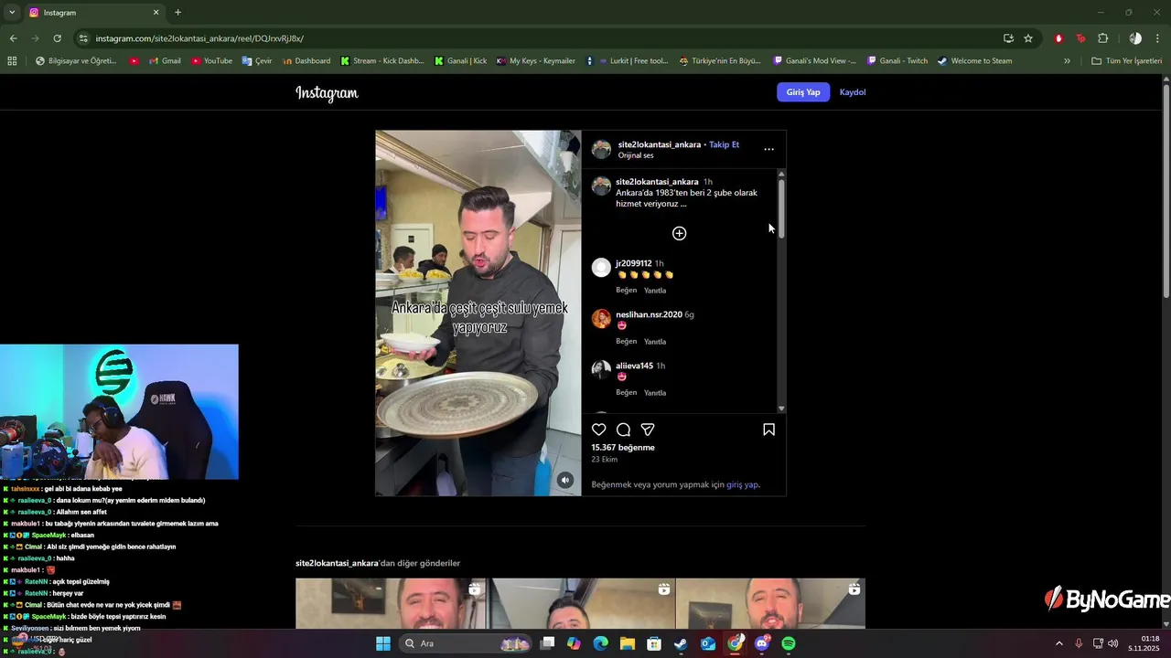Expand the system tray hidden icons

pyautogui.click(x=1059, y=643)
